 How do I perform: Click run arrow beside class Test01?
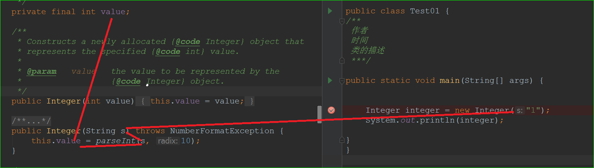pos(330,11)
